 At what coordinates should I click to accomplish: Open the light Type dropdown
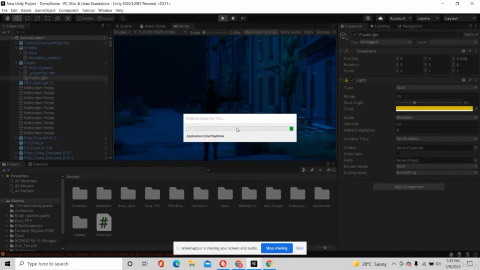(x=436, y=88)
